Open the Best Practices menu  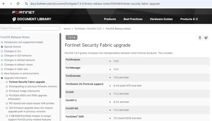pyautogui.click(x=133, y=19)
